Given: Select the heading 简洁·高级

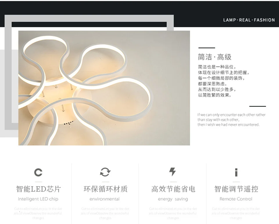Looking at the screenshot, I should coord(214,57).
